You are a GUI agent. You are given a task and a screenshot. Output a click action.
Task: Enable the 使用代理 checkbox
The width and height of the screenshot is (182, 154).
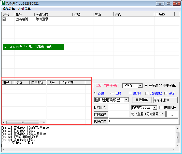pyautogui.click(x=161, y=107)
